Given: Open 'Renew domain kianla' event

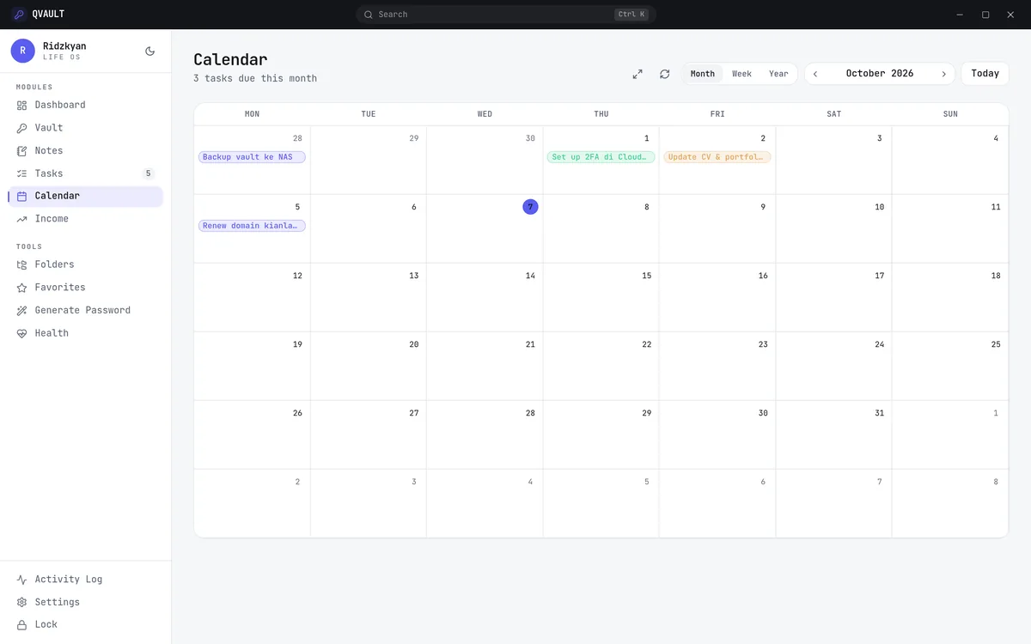Looking at the screenshot, I should click(x=252, y=226).
